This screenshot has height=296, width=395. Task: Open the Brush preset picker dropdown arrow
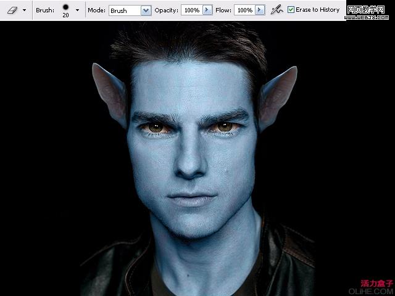pyautogui.click(x=77, y=10)
